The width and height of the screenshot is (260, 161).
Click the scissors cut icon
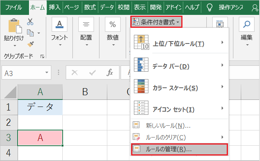[30, 22]
